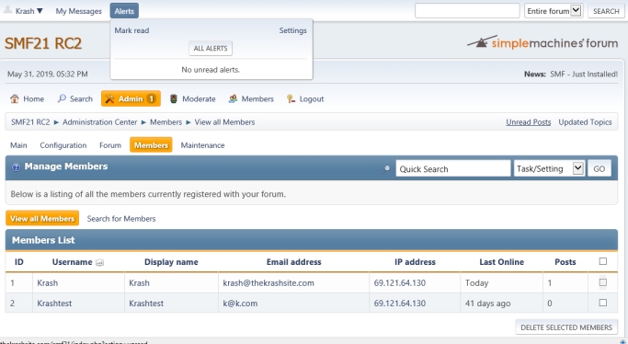Click the Home house icon

(15, 98)
